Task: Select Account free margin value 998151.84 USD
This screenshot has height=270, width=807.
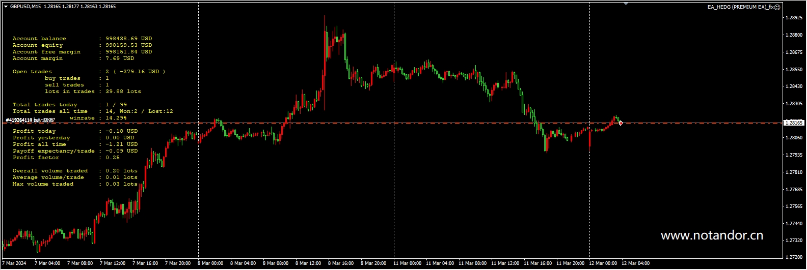Action: tap(129, 52)
